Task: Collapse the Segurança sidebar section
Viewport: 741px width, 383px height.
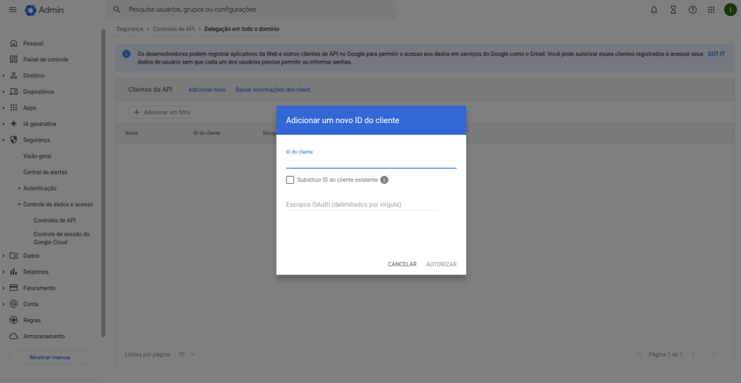Action: tap(4, 140)
